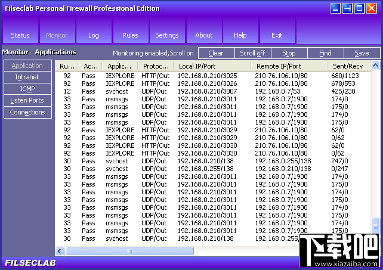Sort by the Protoc... column header
The height and width of the screenshot is (270, 383).
[x=156, y=66]
